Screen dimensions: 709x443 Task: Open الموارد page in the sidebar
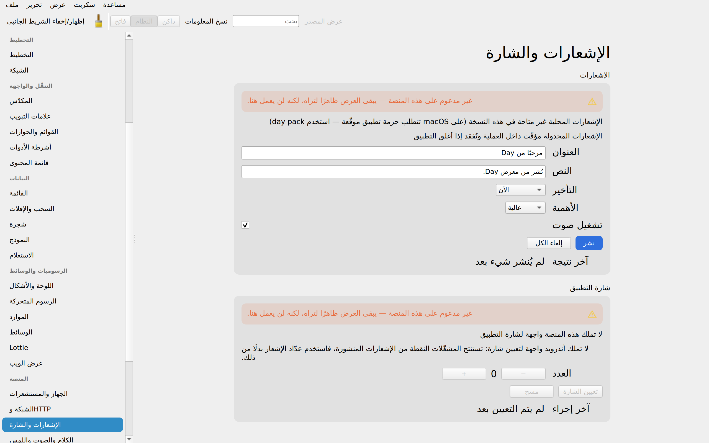click(62, 317)
